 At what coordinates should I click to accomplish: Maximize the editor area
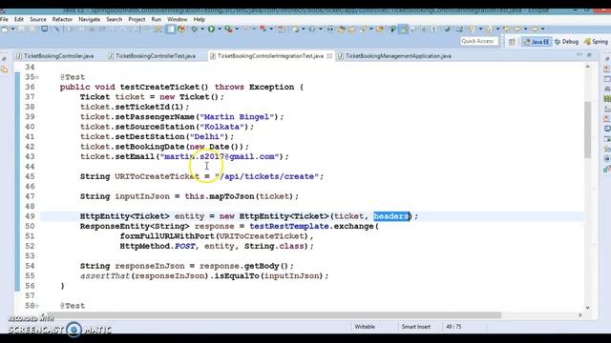(589, 55)
